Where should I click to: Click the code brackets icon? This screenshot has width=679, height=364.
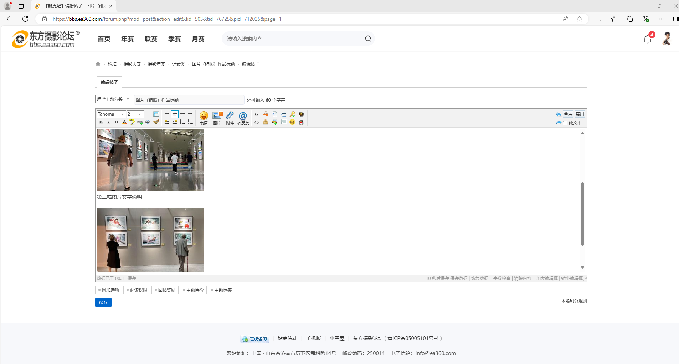point(257,122)
